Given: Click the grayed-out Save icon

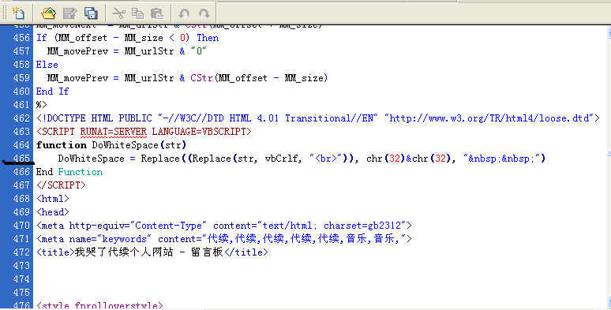Looking at the screenshot, I should click(69, 13).
